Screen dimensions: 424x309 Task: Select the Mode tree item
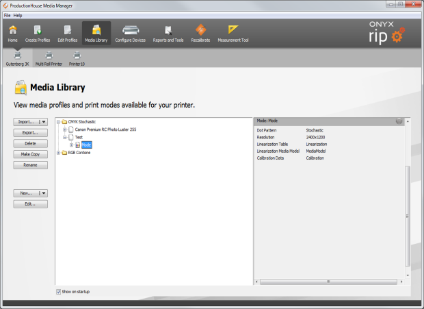click(x=87, y=145)
